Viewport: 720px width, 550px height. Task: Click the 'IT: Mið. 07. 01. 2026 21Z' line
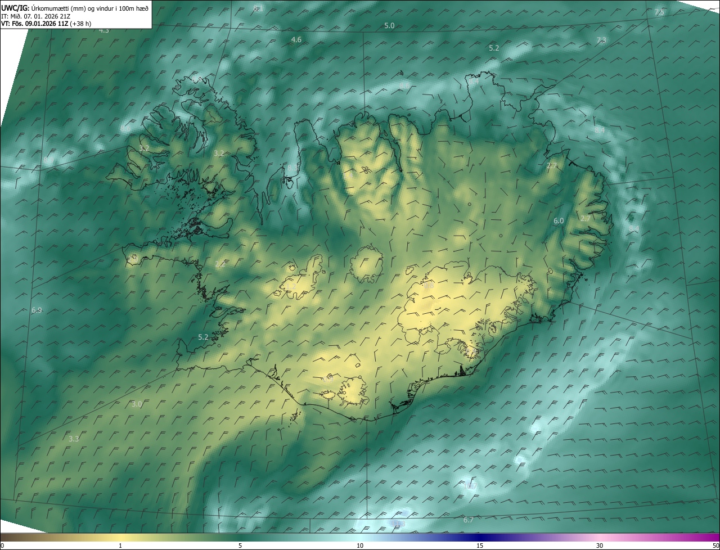click(36, 16)
